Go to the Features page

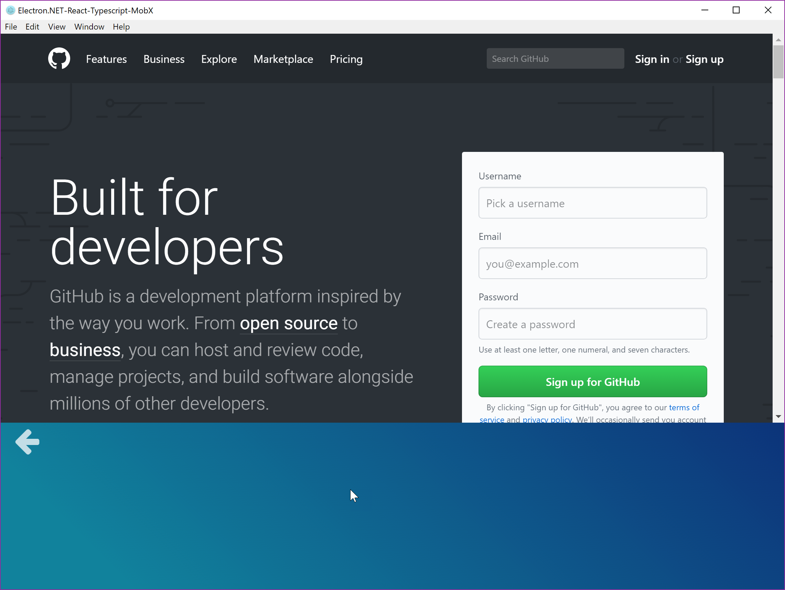[x=106, y=59]
